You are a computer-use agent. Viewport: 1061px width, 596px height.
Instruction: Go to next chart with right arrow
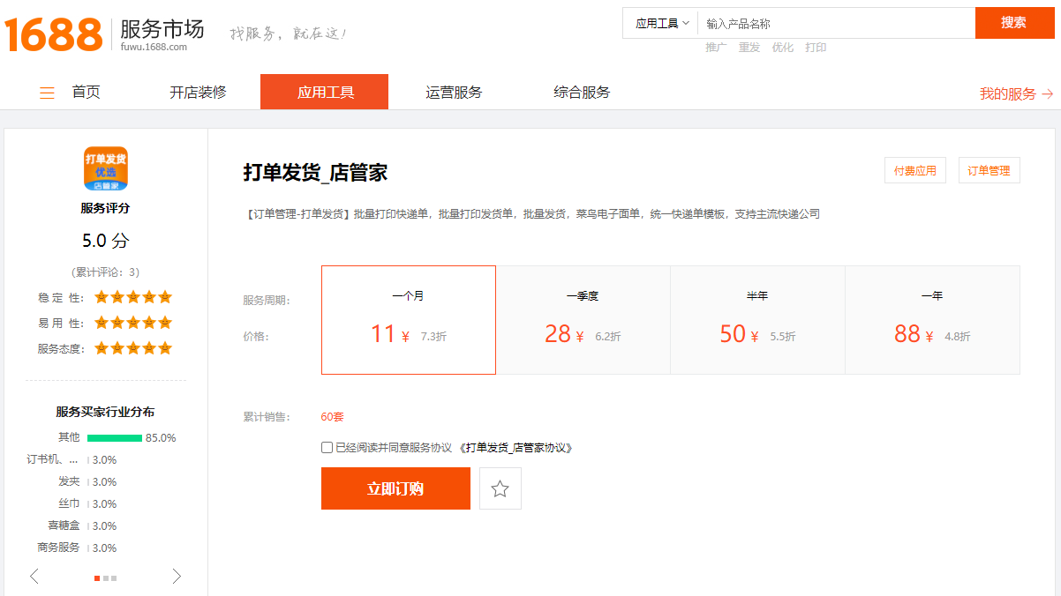click(177, 577)
